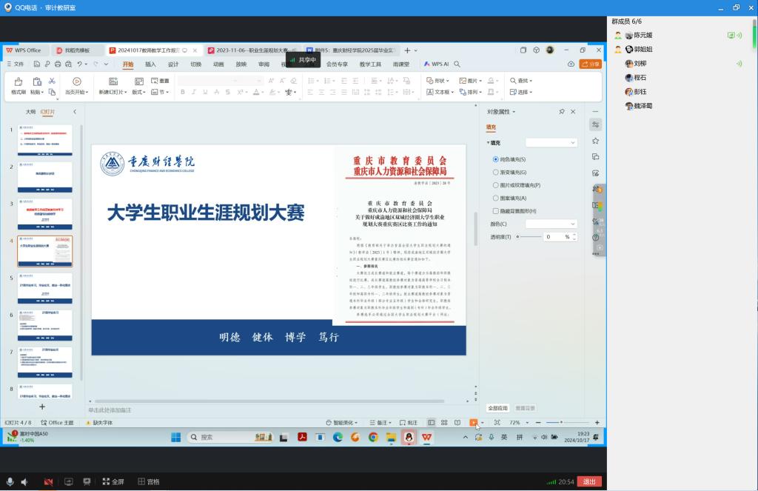The width and height of the screenshot is (758, 491).
Task: Click the undo arrow in quick access toolbar
Action: (80, 64)
